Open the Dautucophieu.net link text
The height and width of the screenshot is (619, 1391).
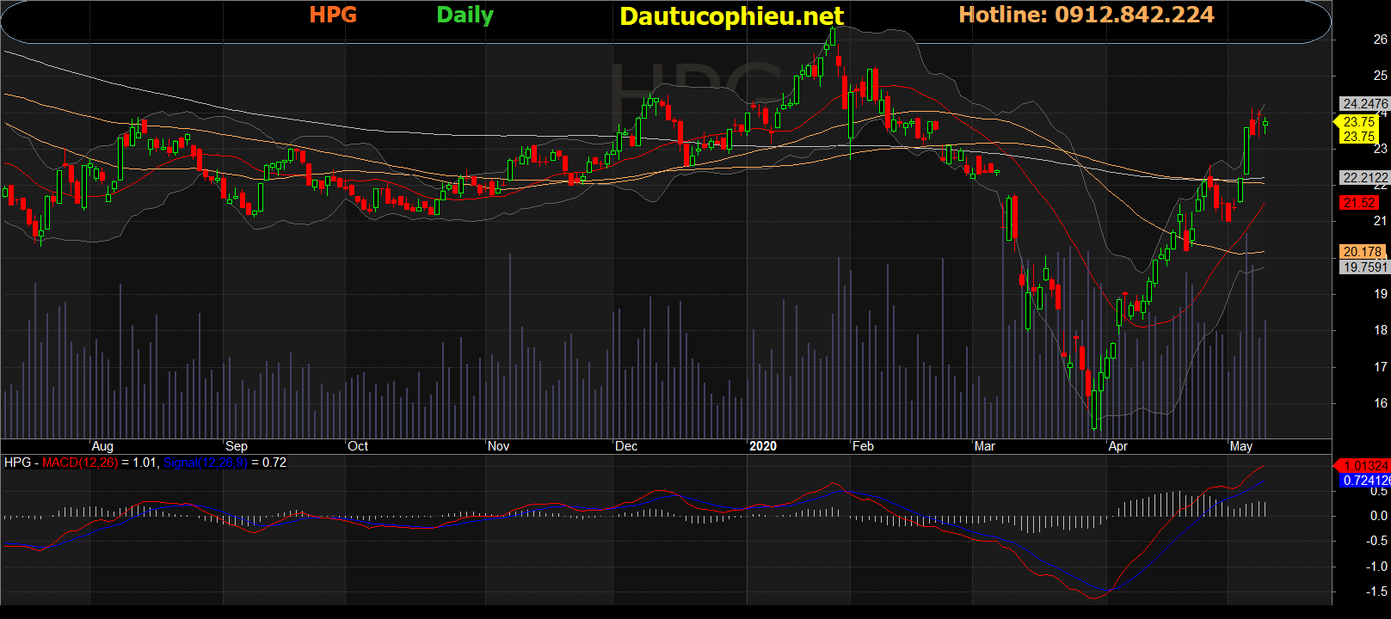click(x=732, y=16)
